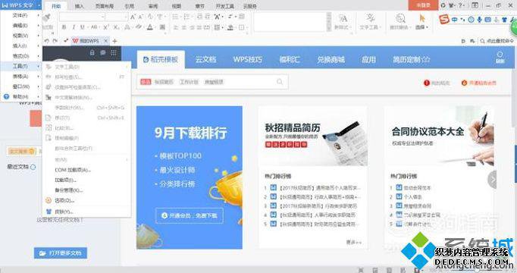The height and width of the screenshot is (273, 517).
Task: Click the Undo arrow icon
Action: click(x=46, y=41)
